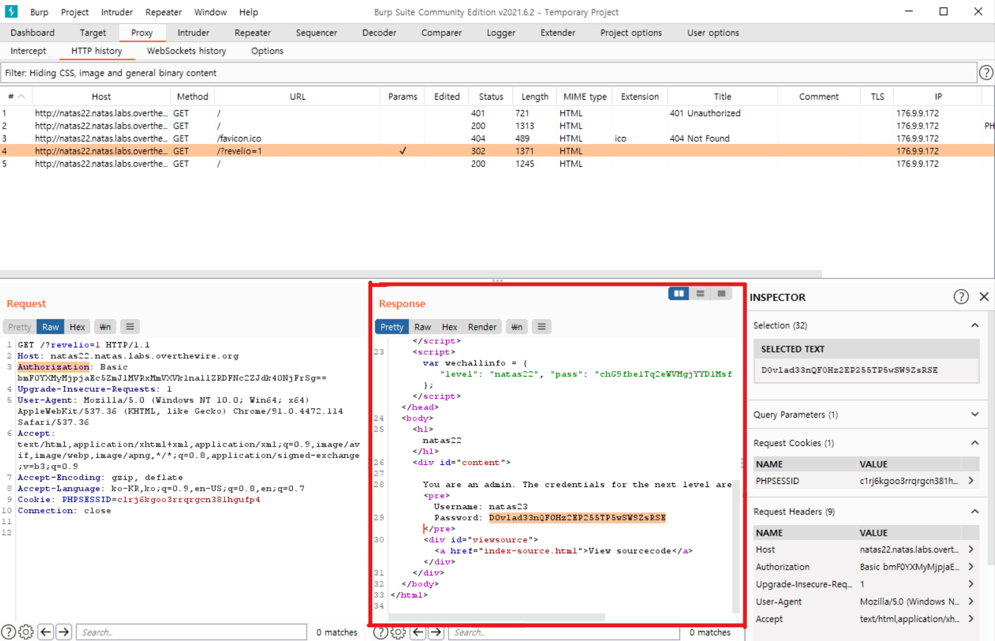Screen dimensions: 995x641
Task: Sort history by Method column
Action: pyautogui.click(x=192, y=97)
